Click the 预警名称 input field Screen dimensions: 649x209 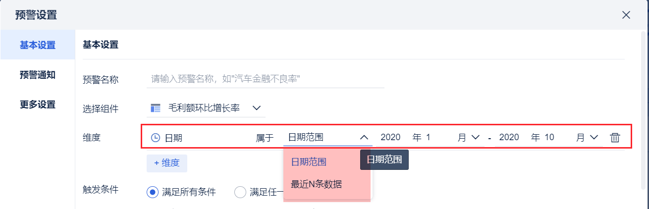pos(266,79)
